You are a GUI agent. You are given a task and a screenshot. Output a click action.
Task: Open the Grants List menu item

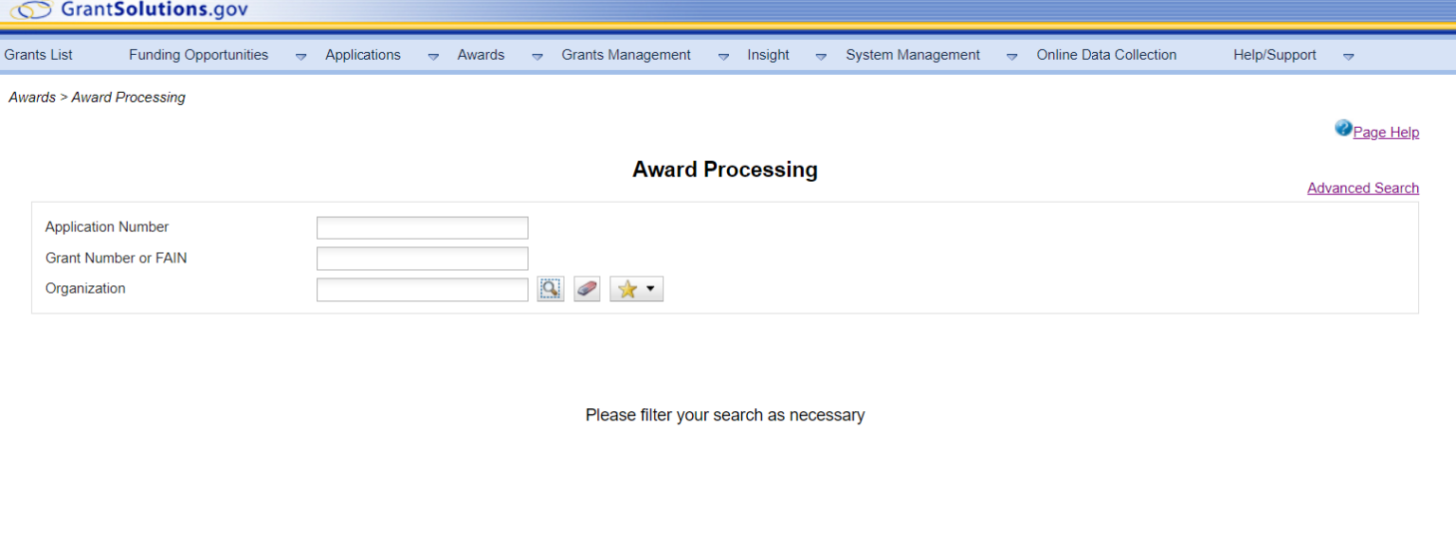(39, 55)
